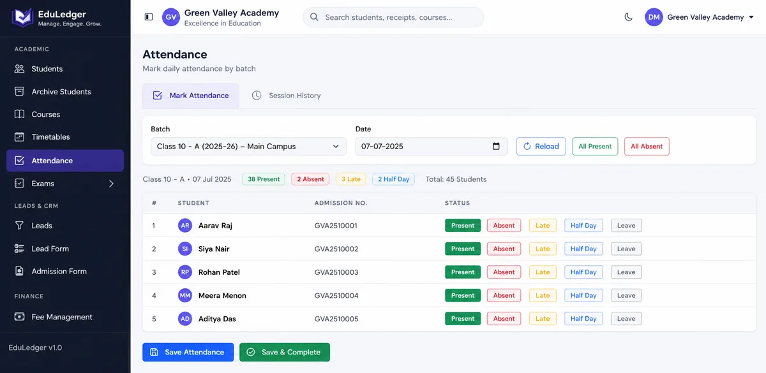Screen dimensions: 766x373
Task: Click the Meera Menon name
Action: point(222,295)
